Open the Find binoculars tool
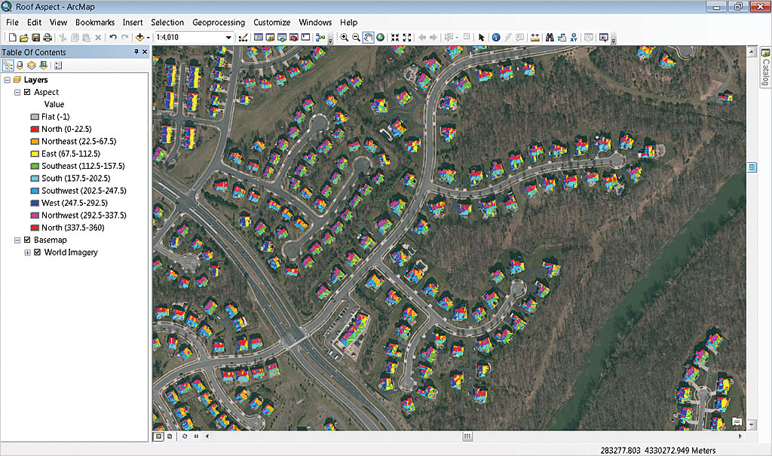The height and width of the screenshot is (456, 772). [x=550, y=38]
